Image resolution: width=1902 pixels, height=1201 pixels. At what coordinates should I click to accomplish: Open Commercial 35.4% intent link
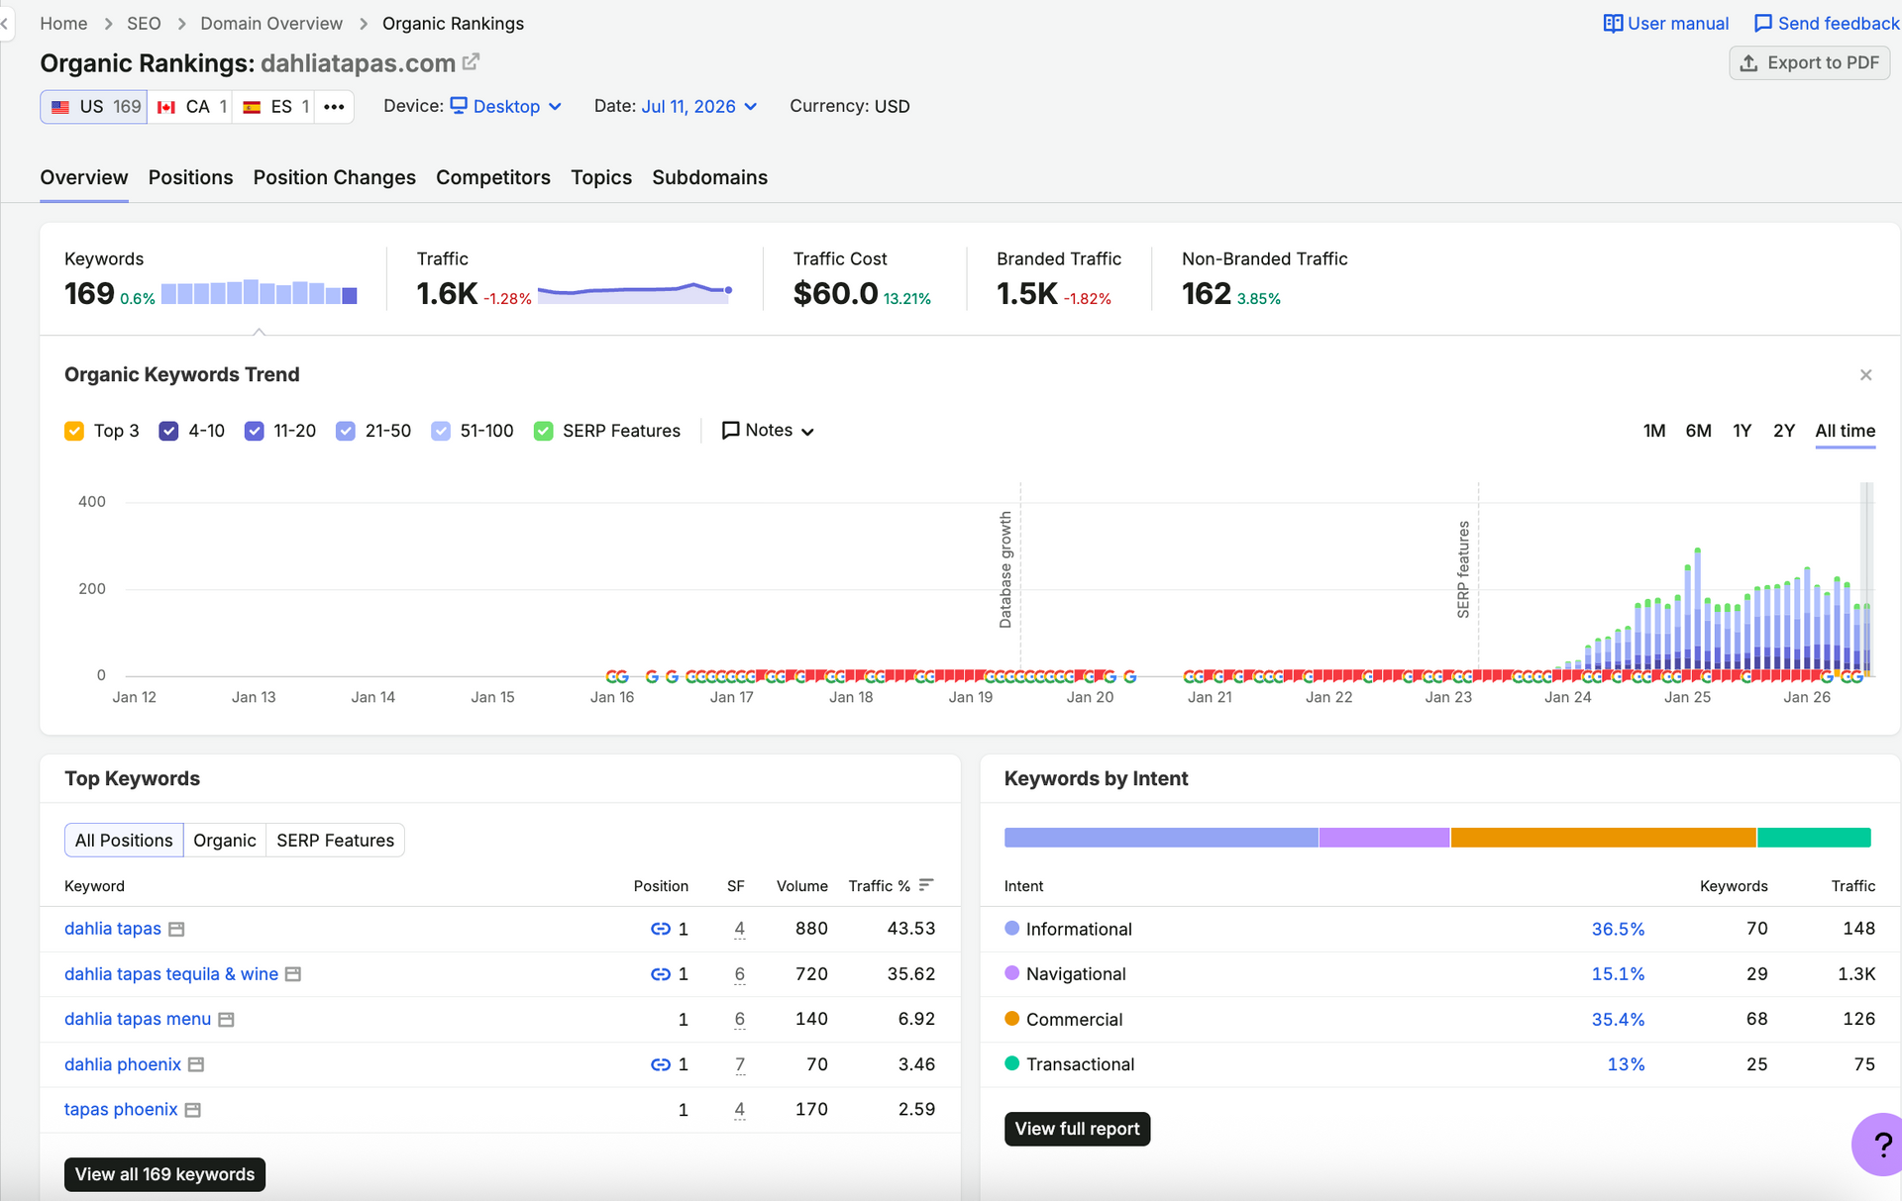(x=1618, y=1019)
